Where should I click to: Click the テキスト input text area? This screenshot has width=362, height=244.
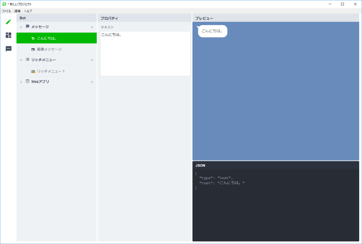coord(145,54)
